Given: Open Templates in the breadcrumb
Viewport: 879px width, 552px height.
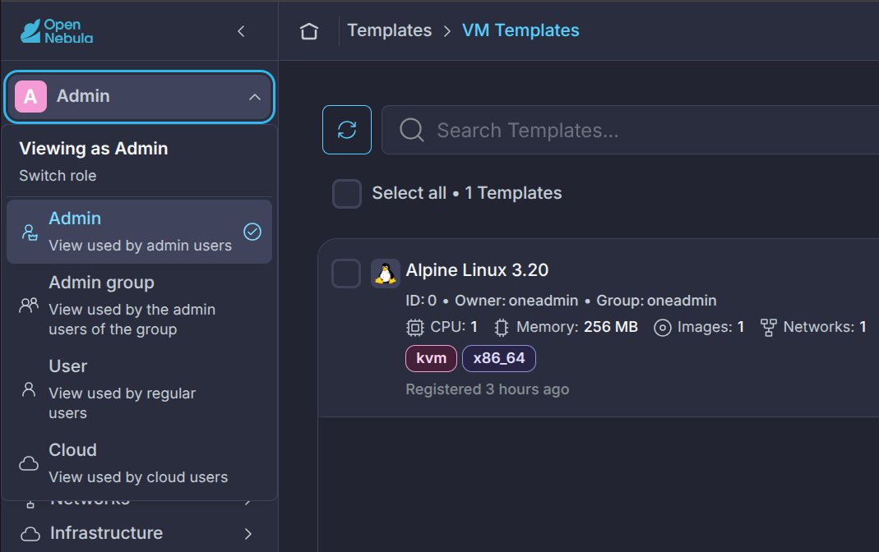Looking at the screenshot, I should (x=390, y=30).
